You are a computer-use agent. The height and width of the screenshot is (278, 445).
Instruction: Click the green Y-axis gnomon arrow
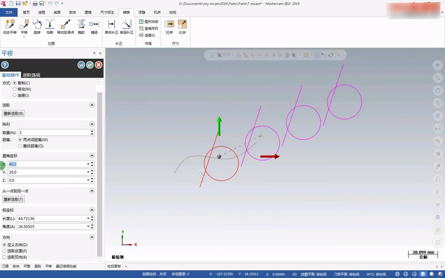click(219, 126)
